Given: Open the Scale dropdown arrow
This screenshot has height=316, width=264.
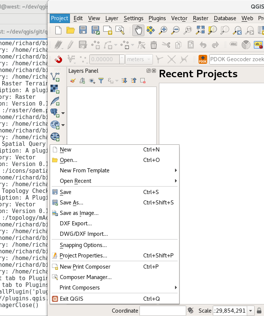Looking at the screenshot, I should click(x=250, y=310).
